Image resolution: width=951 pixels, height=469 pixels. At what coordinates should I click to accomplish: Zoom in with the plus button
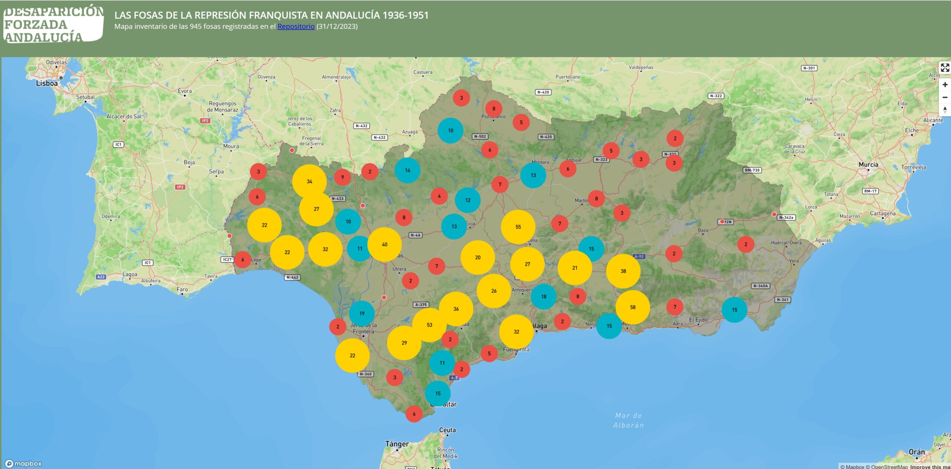tap(945, 84)
